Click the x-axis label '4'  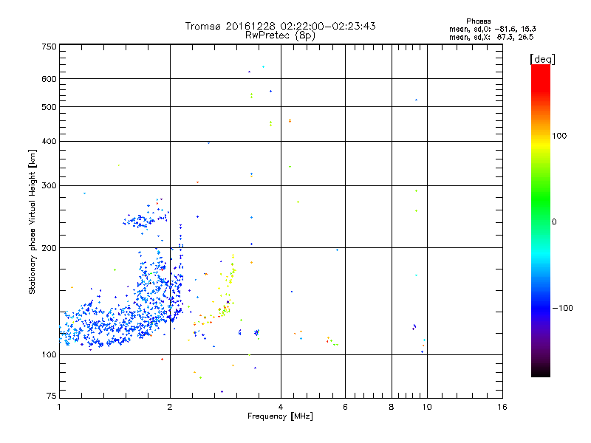pyautogui.click(x=281, y=407)
